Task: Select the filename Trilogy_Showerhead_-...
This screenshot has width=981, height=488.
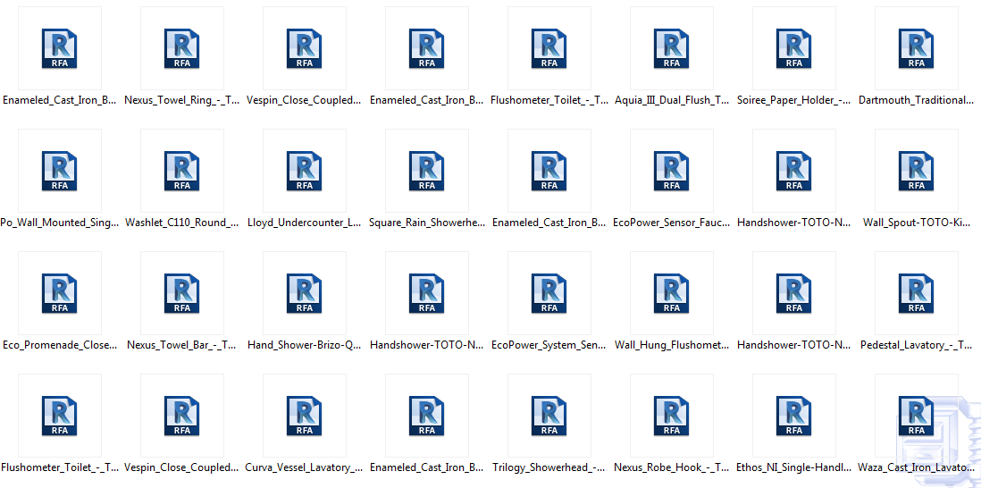Action: click(x=549, y=467)
